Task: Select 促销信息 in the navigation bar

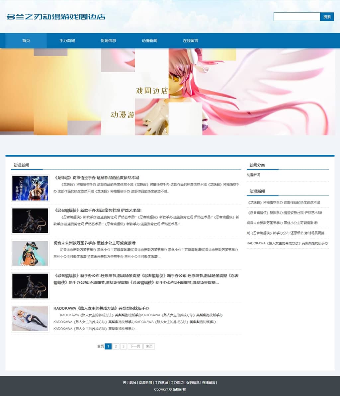Action: (x=108, y=41)
